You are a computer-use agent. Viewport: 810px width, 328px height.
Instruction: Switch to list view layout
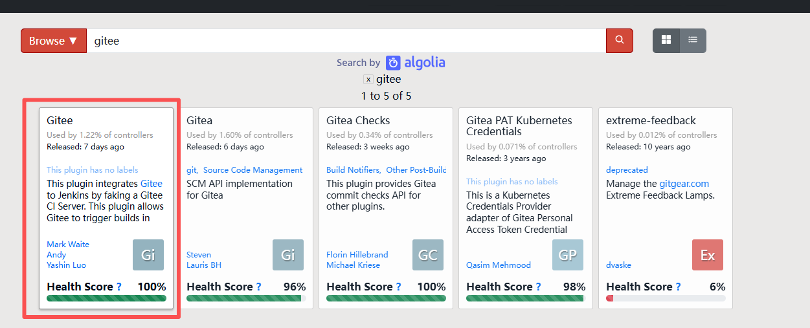693,41
